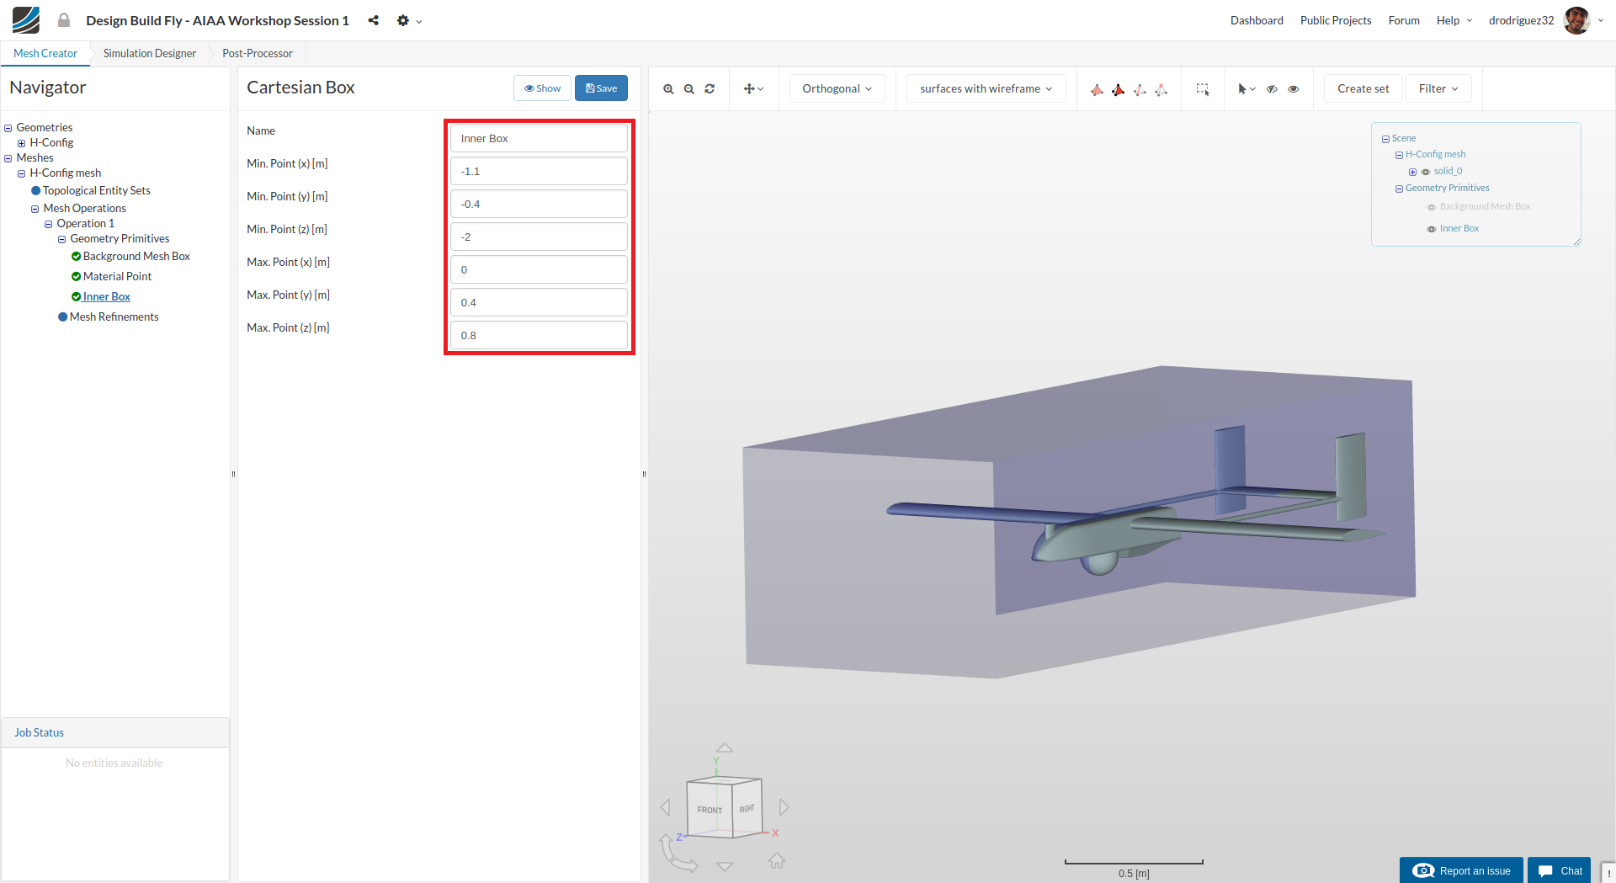Viewport: 1616px width, 883px height.
Task: Toggle visibility of solid_0 in scene tree
Action: pyautogui.click(x=1426, y=172)
